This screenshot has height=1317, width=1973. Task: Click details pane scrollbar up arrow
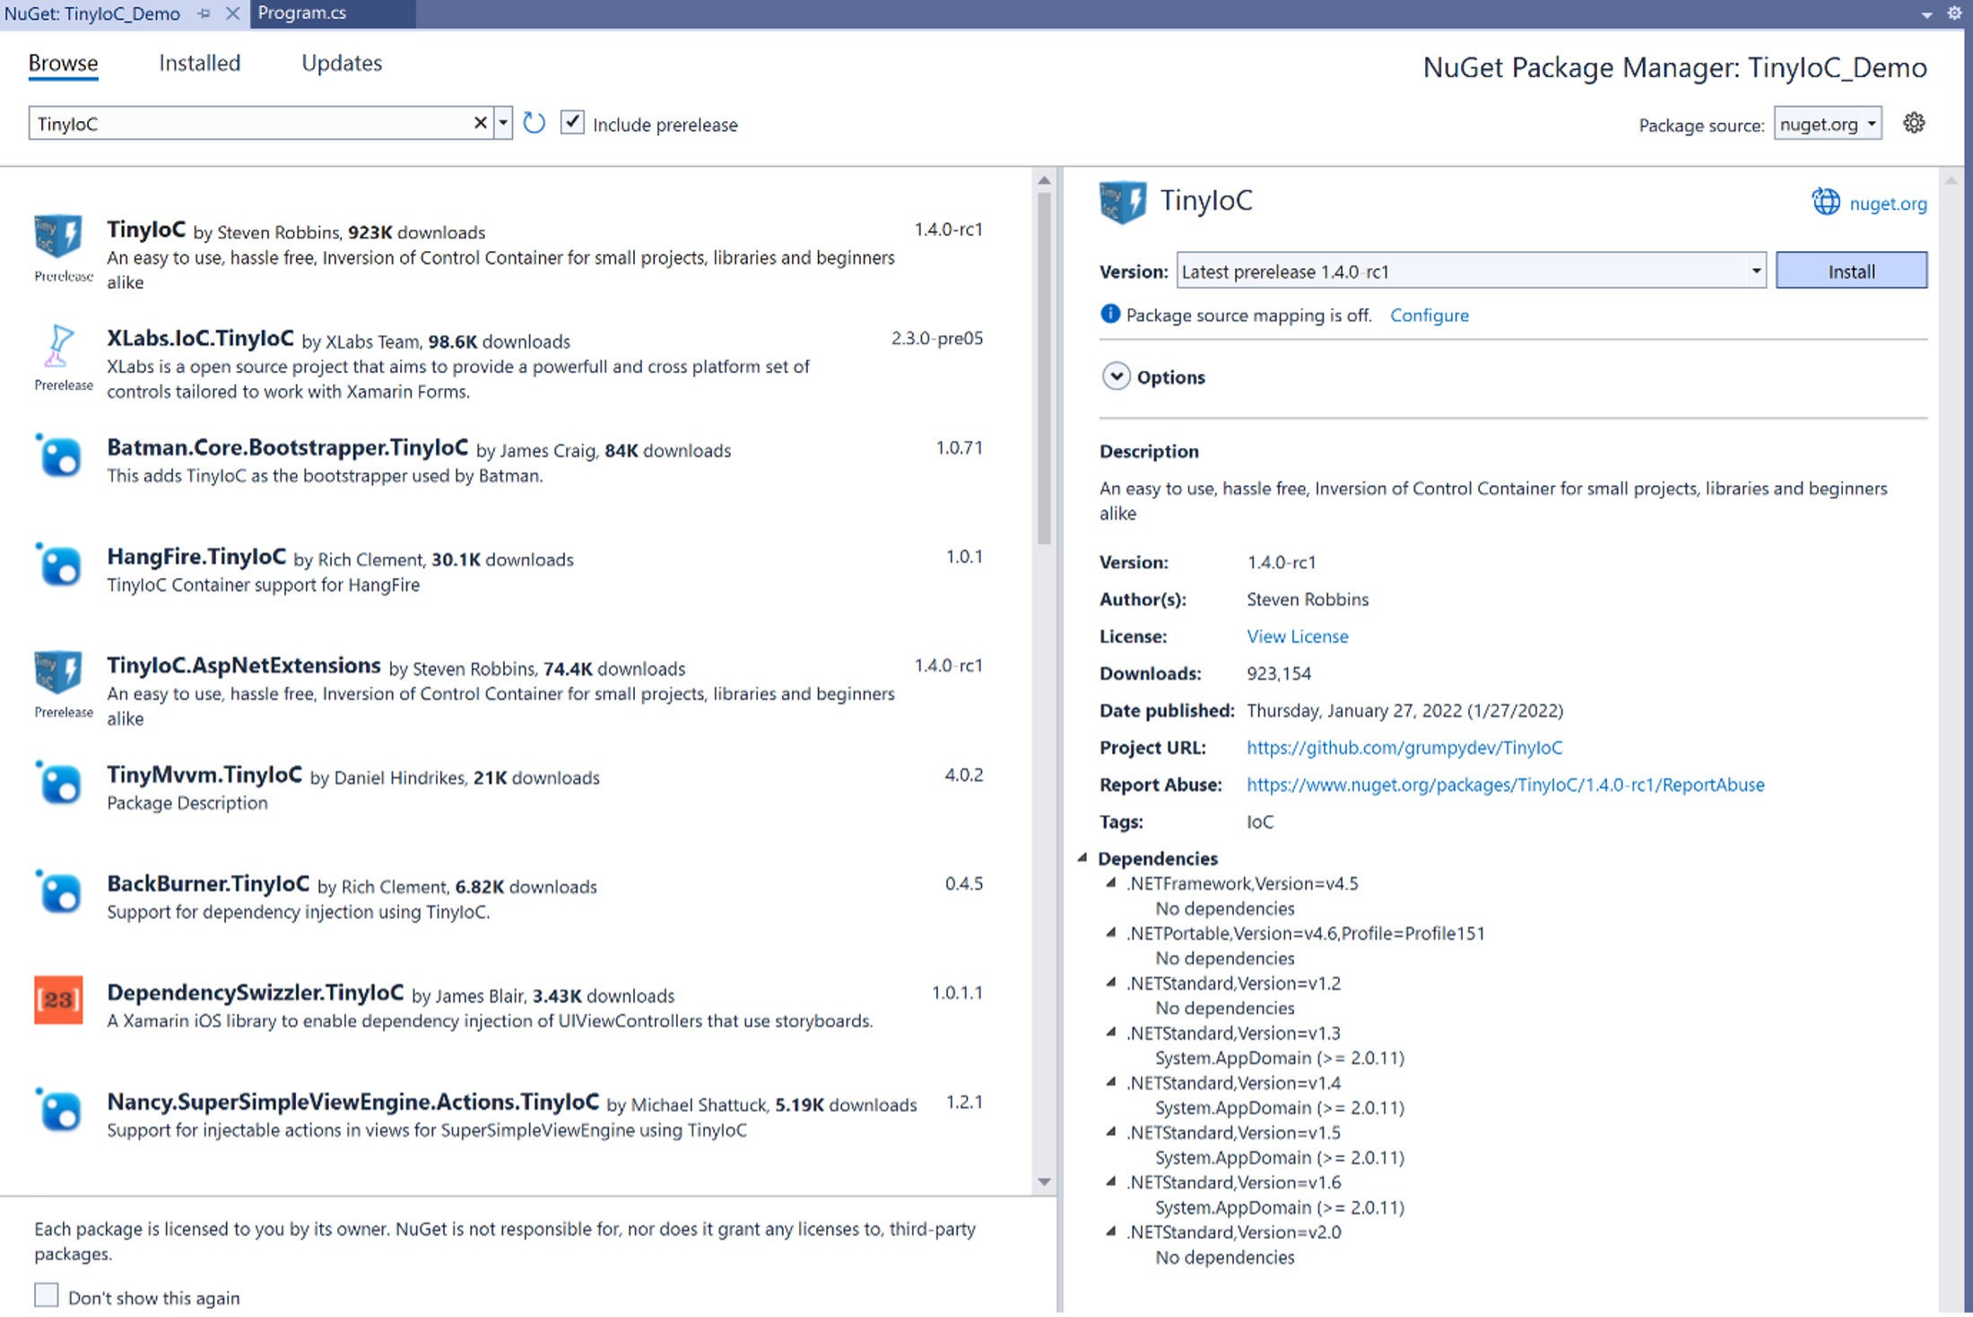pyautogui.click(x=1951, y=180)
